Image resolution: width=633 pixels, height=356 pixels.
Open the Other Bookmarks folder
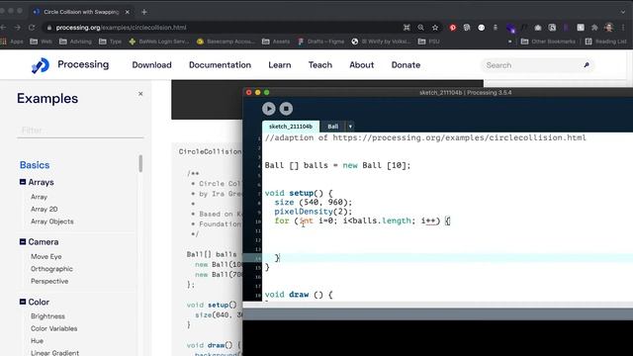(548, 42)
